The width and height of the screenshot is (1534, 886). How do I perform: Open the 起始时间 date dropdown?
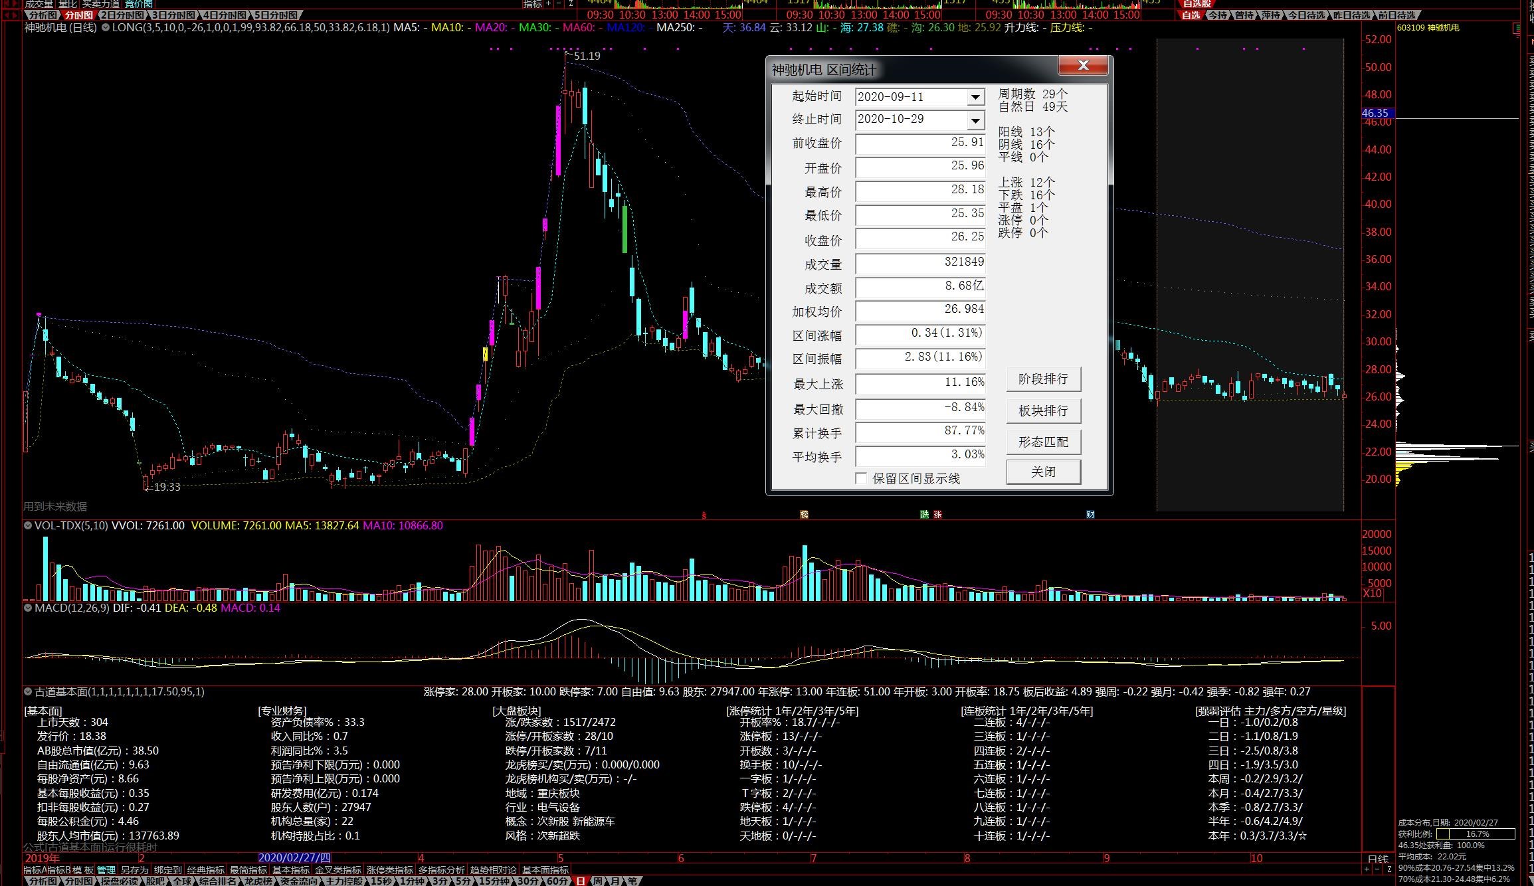point(975,97)
